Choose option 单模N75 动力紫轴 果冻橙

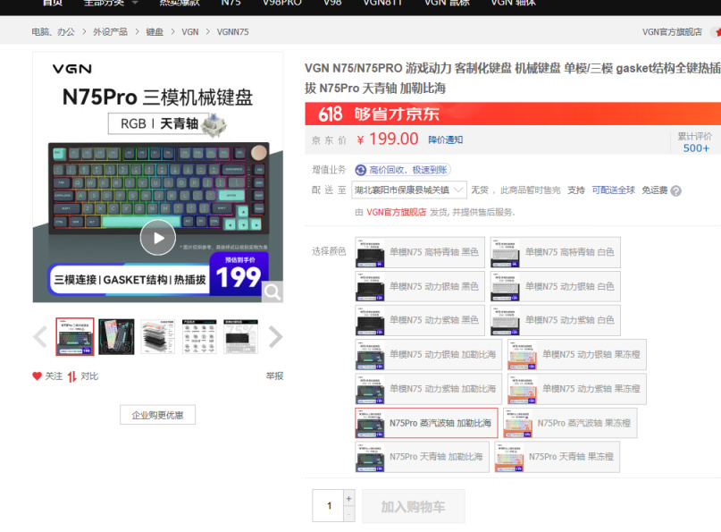coord(577,389)
